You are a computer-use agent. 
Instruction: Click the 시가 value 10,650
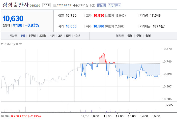[71, 26]
